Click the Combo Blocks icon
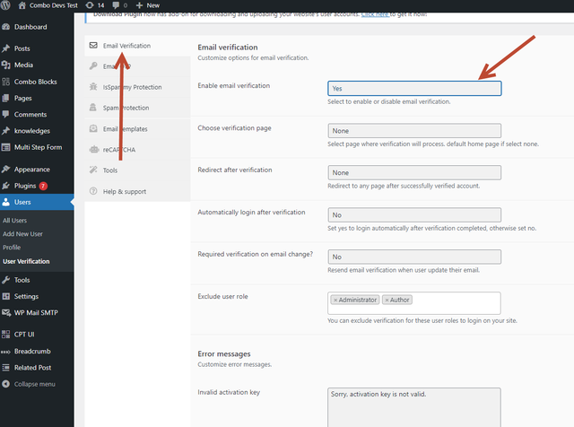Image resolution: width=574 pixels, height=427 pixels. [6, 82]
